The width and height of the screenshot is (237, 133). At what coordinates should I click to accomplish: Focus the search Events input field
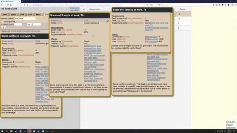click(25, 18)
